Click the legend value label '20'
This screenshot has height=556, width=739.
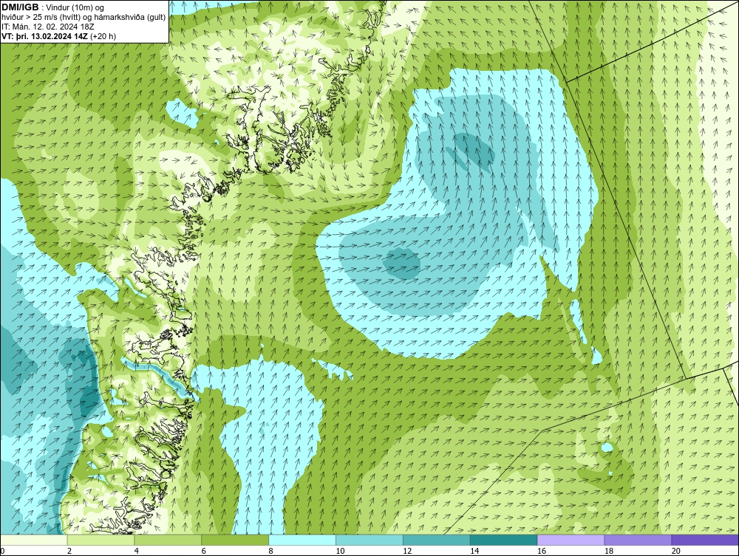[x=676, y=551]
